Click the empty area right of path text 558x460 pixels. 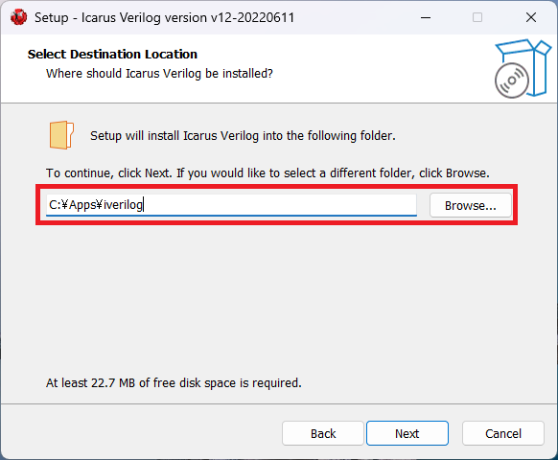(x=280, y=204)
